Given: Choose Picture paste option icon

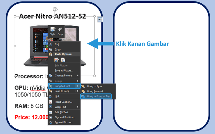Looking at the screenshot, I should click(x=63, y=60).
